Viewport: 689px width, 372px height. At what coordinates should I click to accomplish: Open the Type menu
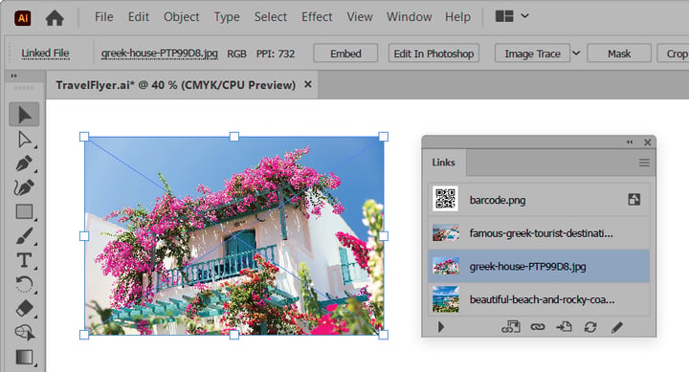(227, 17)
